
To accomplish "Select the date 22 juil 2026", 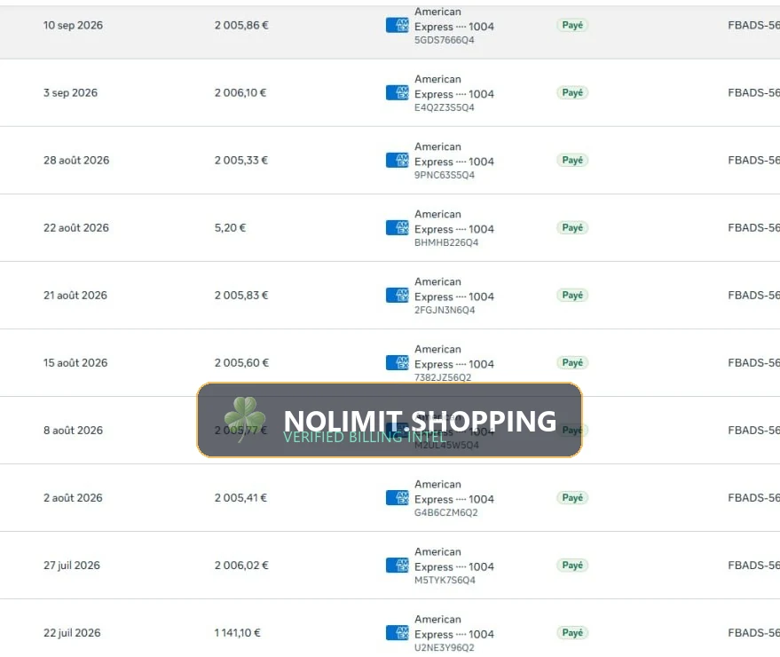I will 72,633.
